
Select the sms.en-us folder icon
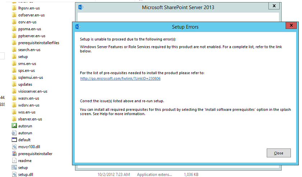coord(14,64)
